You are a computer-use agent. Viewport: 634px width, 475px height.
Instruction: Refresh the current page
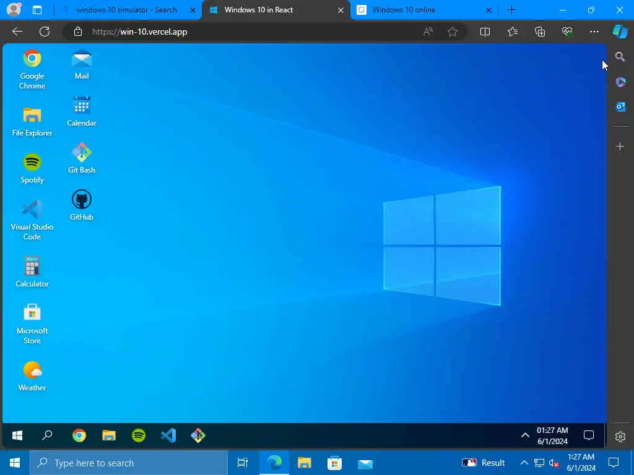click(45, 32)
